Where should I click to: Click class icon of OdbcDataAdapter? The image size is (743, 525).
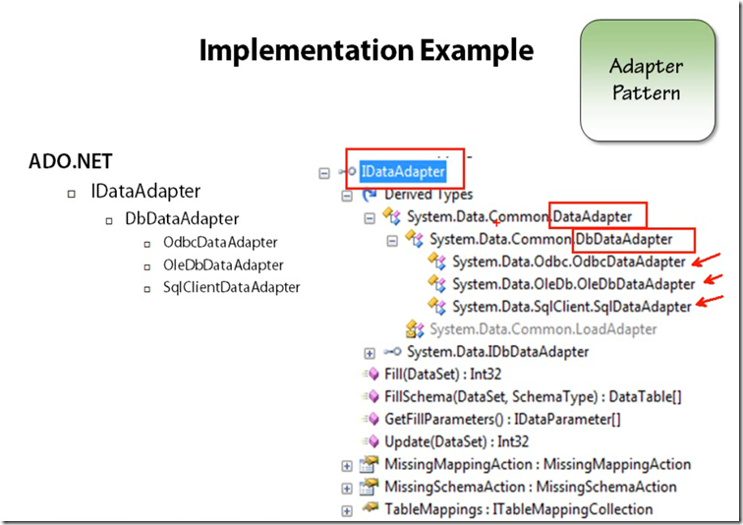pos(437,262)
